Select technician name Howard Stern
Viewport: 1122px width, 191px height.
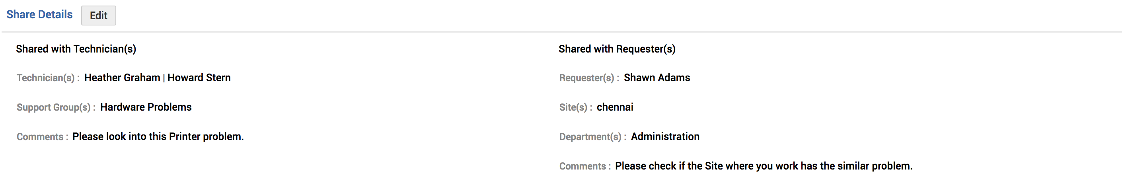(x=199, y=78)
